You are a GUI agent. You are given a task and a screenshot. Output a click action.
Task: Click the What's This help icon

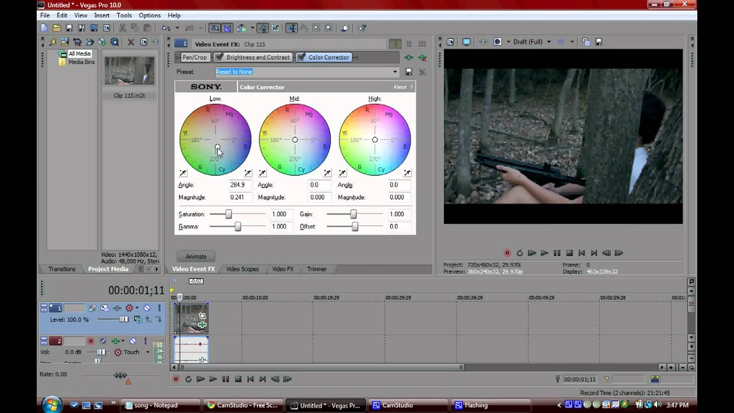(362, 28)
